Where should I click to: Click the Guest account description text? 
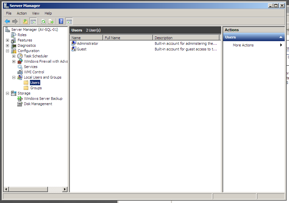click(186, 49)
